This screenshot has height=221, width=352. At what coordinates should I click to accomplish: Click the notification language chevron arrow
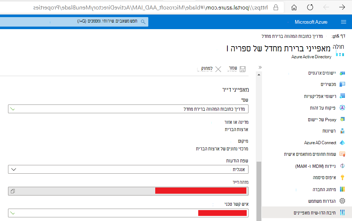coord(14,169)
